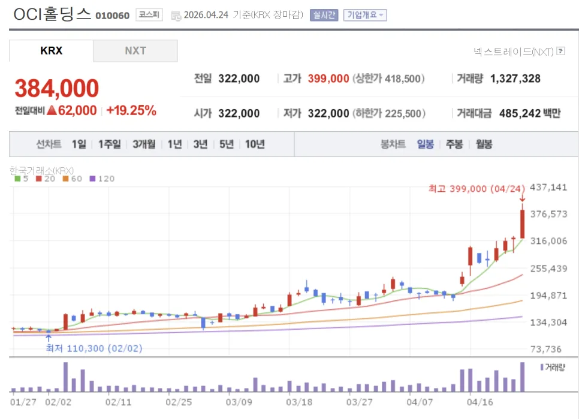Select the 3개월 line chart period
Image resolution: width=579 pixels, height=419 pixels.
144,144
